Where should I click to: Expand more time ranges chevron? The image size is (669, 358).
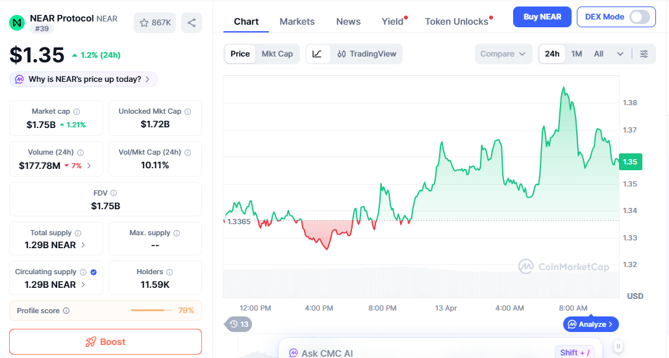point(620,54)
